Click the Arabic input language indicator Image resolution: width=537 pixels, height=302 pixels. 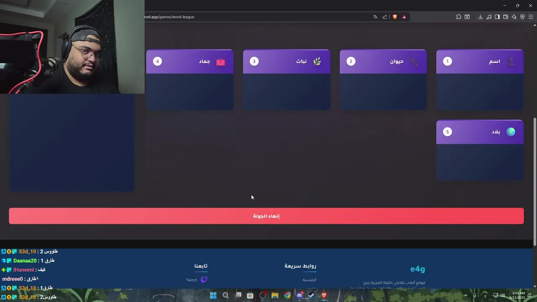pos(485,296)
